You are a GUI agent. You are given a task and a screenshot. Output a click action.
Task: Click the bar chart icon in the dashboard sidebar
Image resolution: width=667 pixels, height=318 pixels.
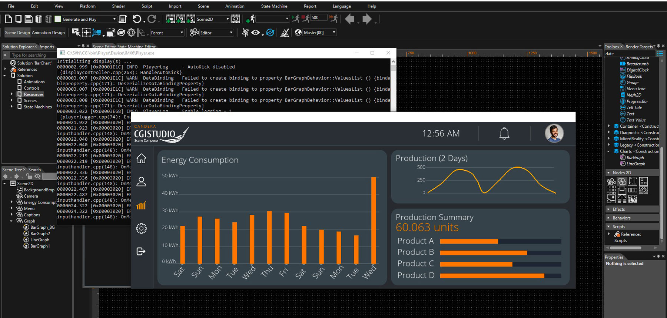point(141,205)
